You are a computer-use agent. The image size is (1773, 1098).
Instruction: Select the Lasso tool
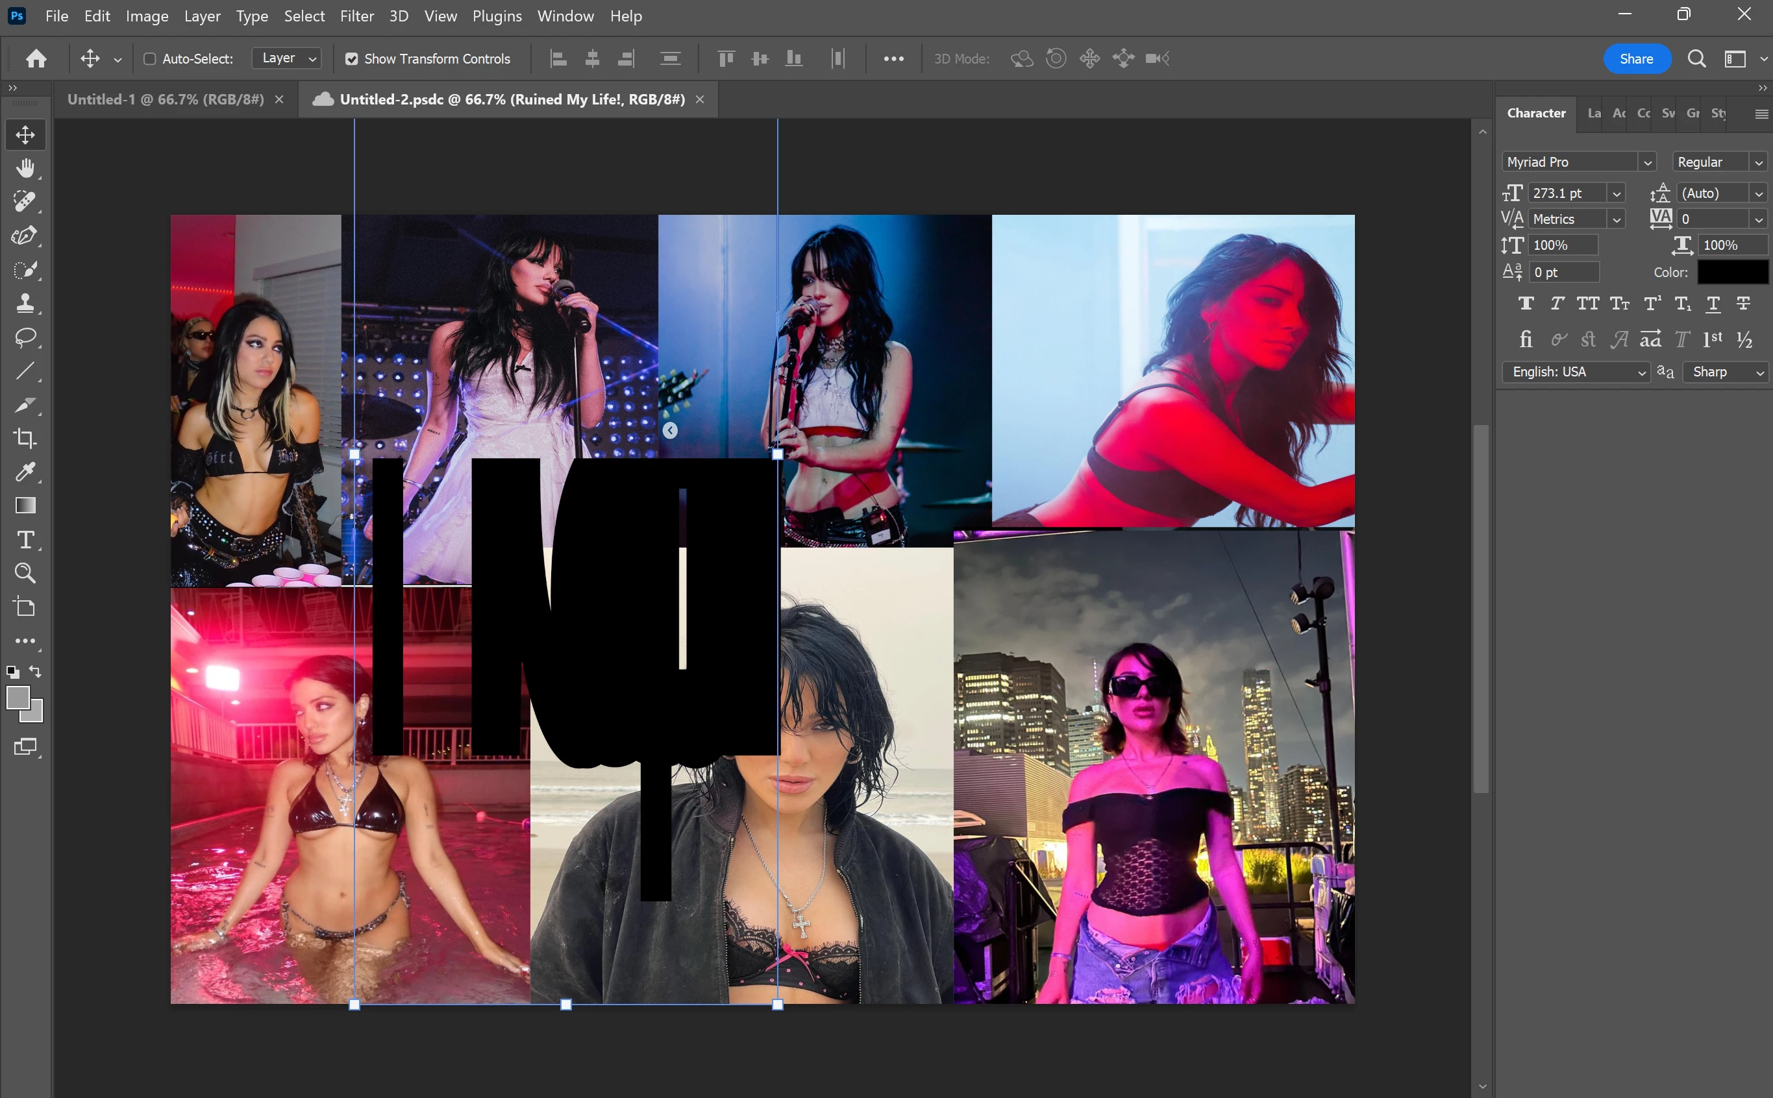coord(25,337)
